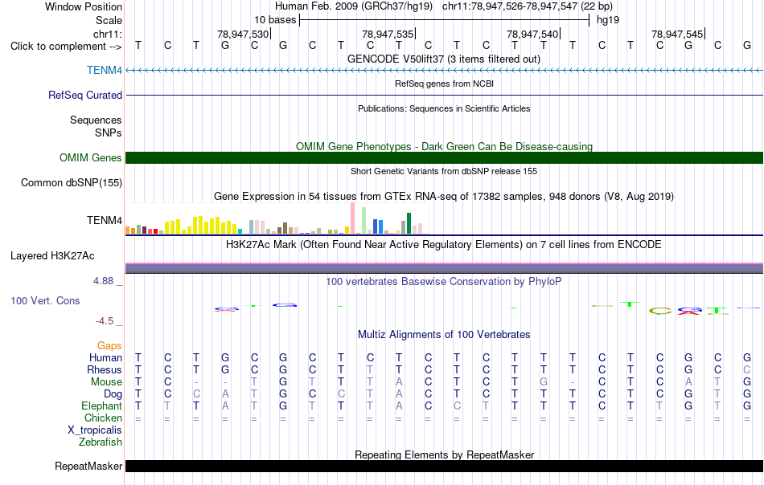Image resolution: width=764 pixels, height=485 pixels.
Task: Click the 100 Vert. Cons label
Action: coord(45,300)
